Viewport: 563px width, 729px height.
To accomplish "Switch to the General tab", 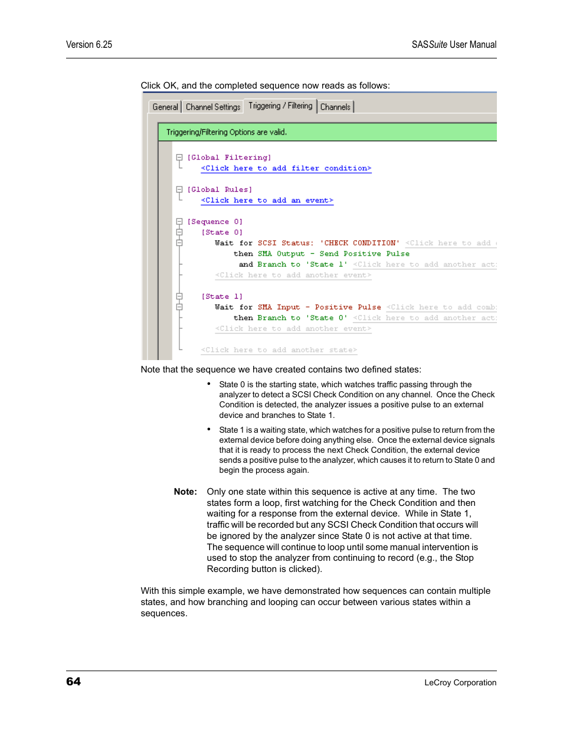I will (x=165, y=107).
